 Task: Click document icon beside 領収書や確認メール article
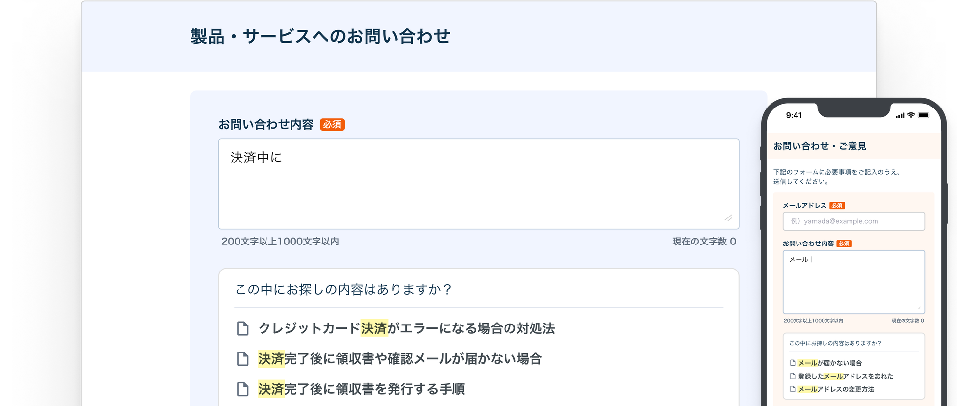coord(242,359)
